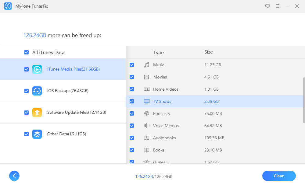Open the feedback chat icon in title bar
305x188 pixels.
tap(267, 6)
